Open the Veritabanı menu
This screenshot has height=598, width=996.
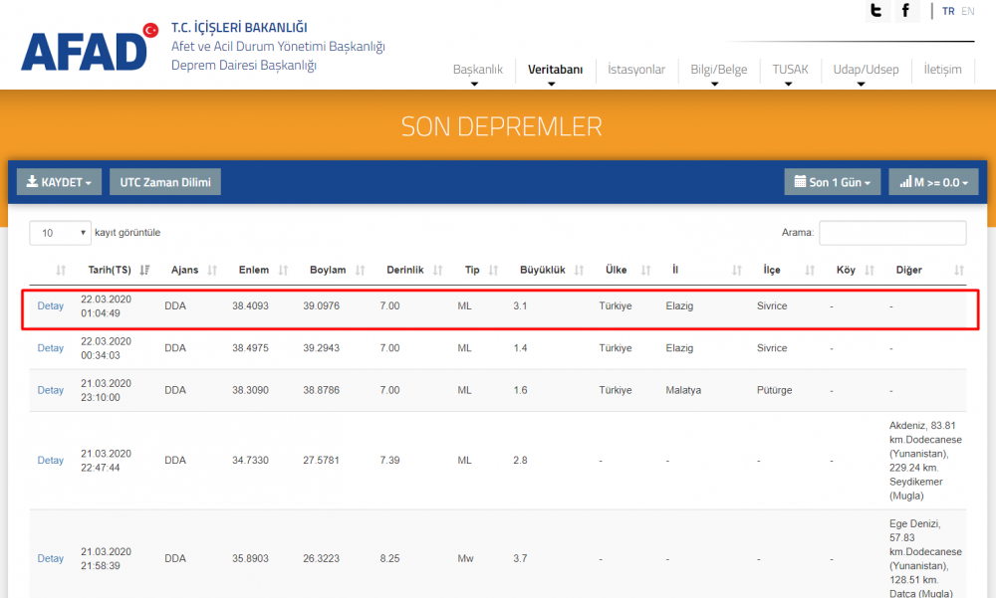(x=555, y=70)
